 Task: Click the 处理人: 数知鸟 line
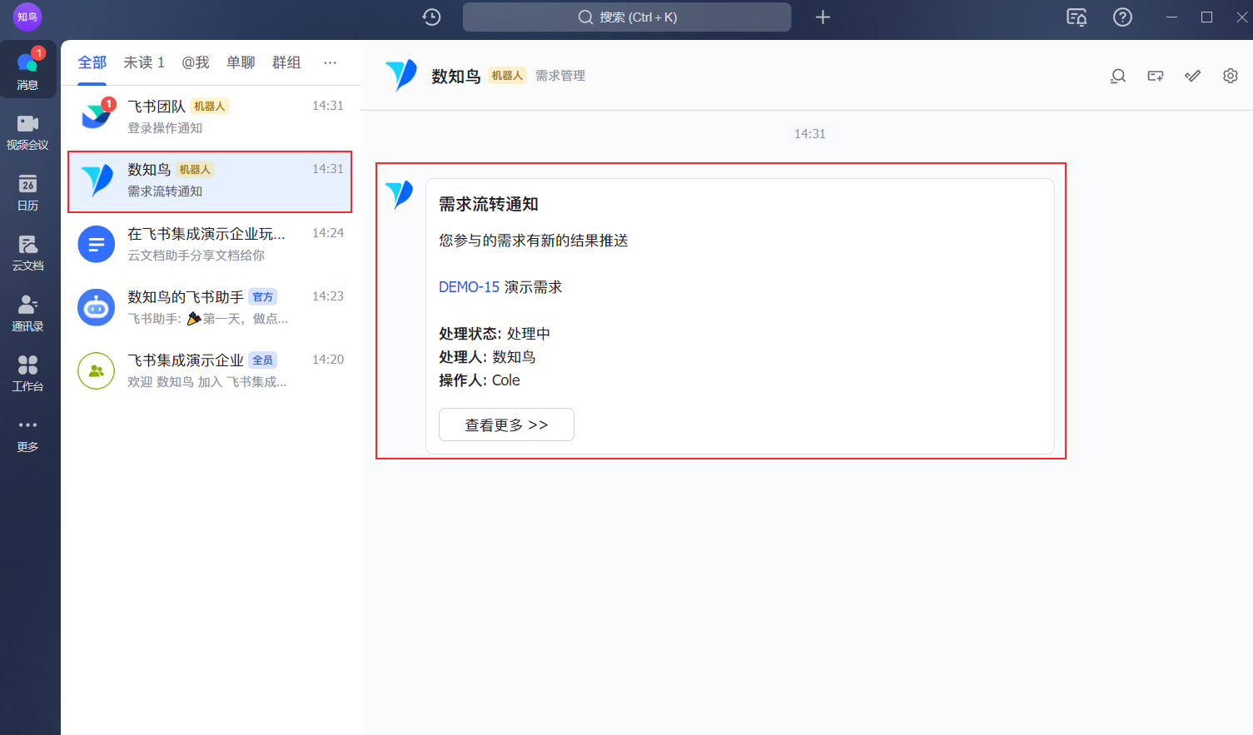(487, 357)
